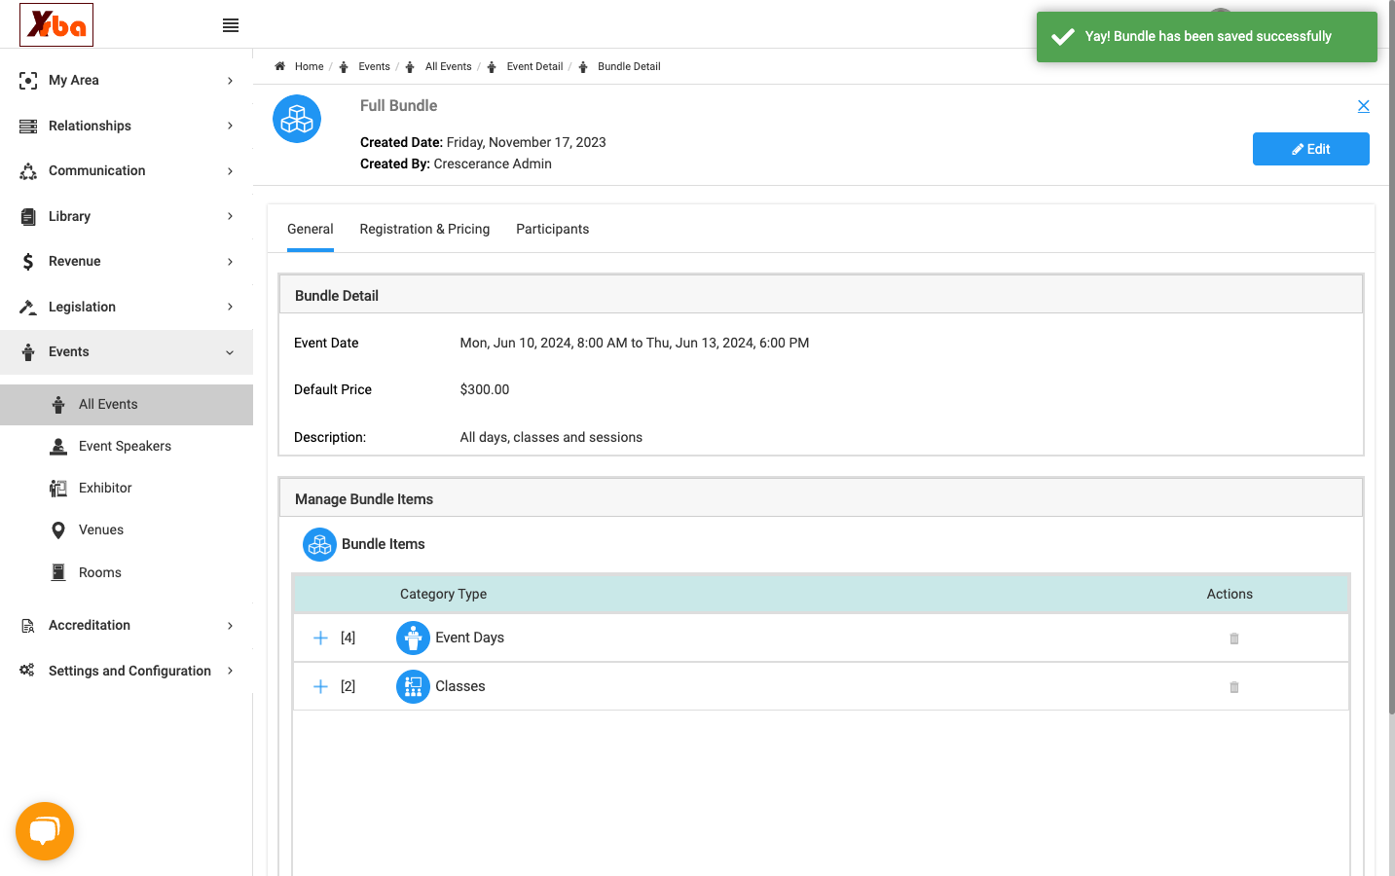The image size is (1395, 876).
Task: Expand the Relationships menu chevron
Action: tap(230, 126)
